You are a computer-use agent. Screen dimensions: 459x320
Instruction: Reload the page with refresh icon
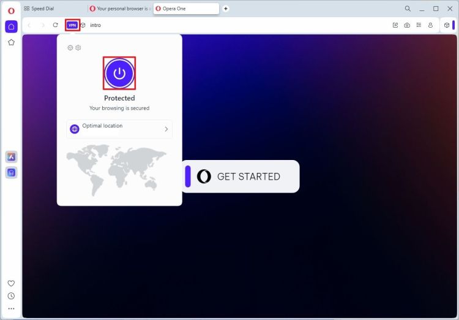coord(56,25)
